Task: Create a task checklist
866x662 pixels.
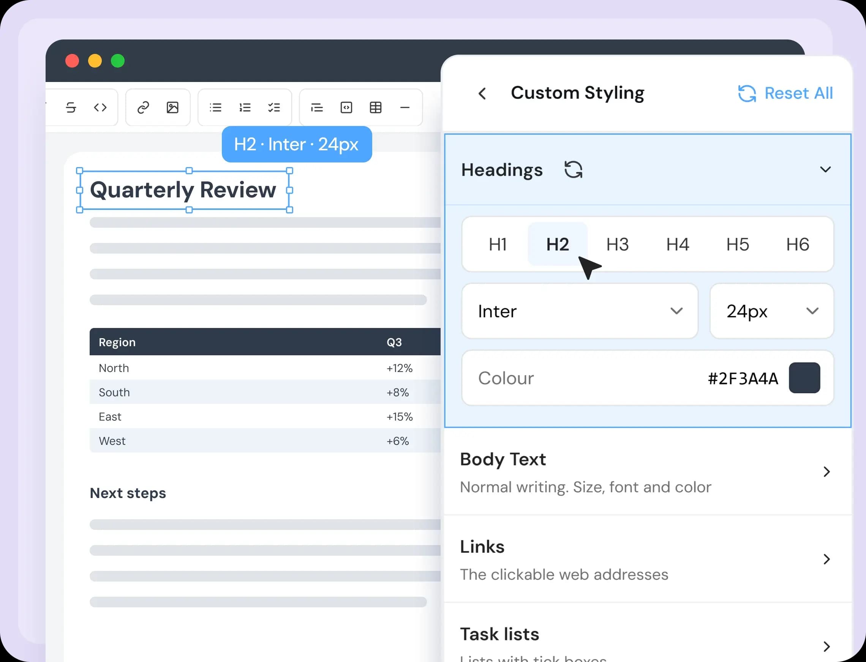Action: (x=274, y=107)
